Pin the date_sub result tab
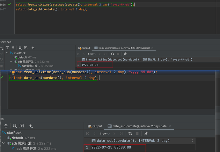The height and width of the screenshot is (152, 220). (146, 134)
